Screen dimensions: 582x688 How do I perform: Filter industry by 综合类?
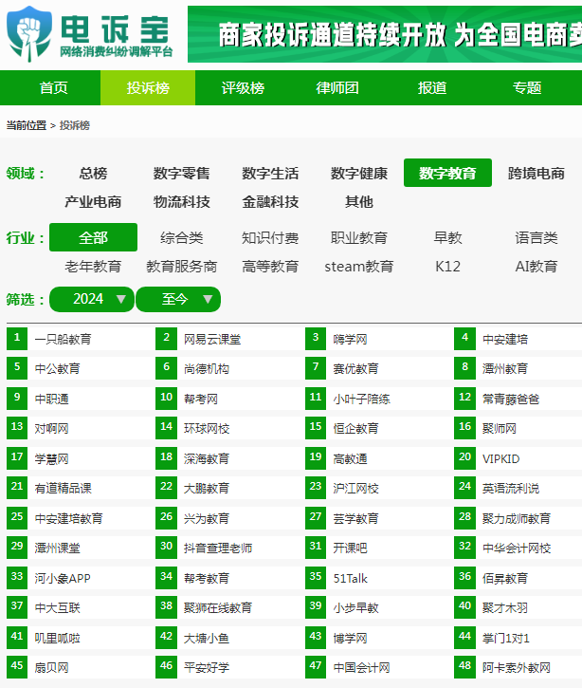tap(181, 237)
